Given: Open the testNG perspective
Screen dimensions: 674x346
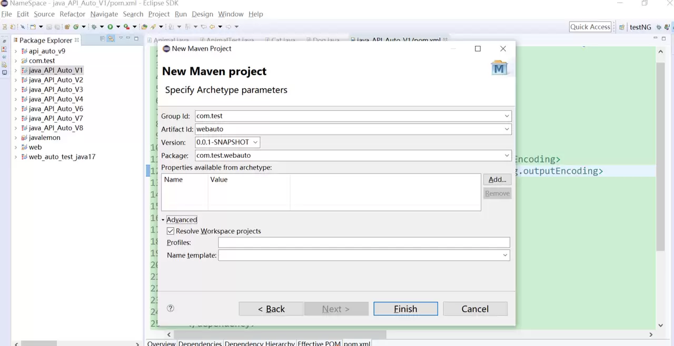Looking at the screenshot, I should (x=636, y=27).
